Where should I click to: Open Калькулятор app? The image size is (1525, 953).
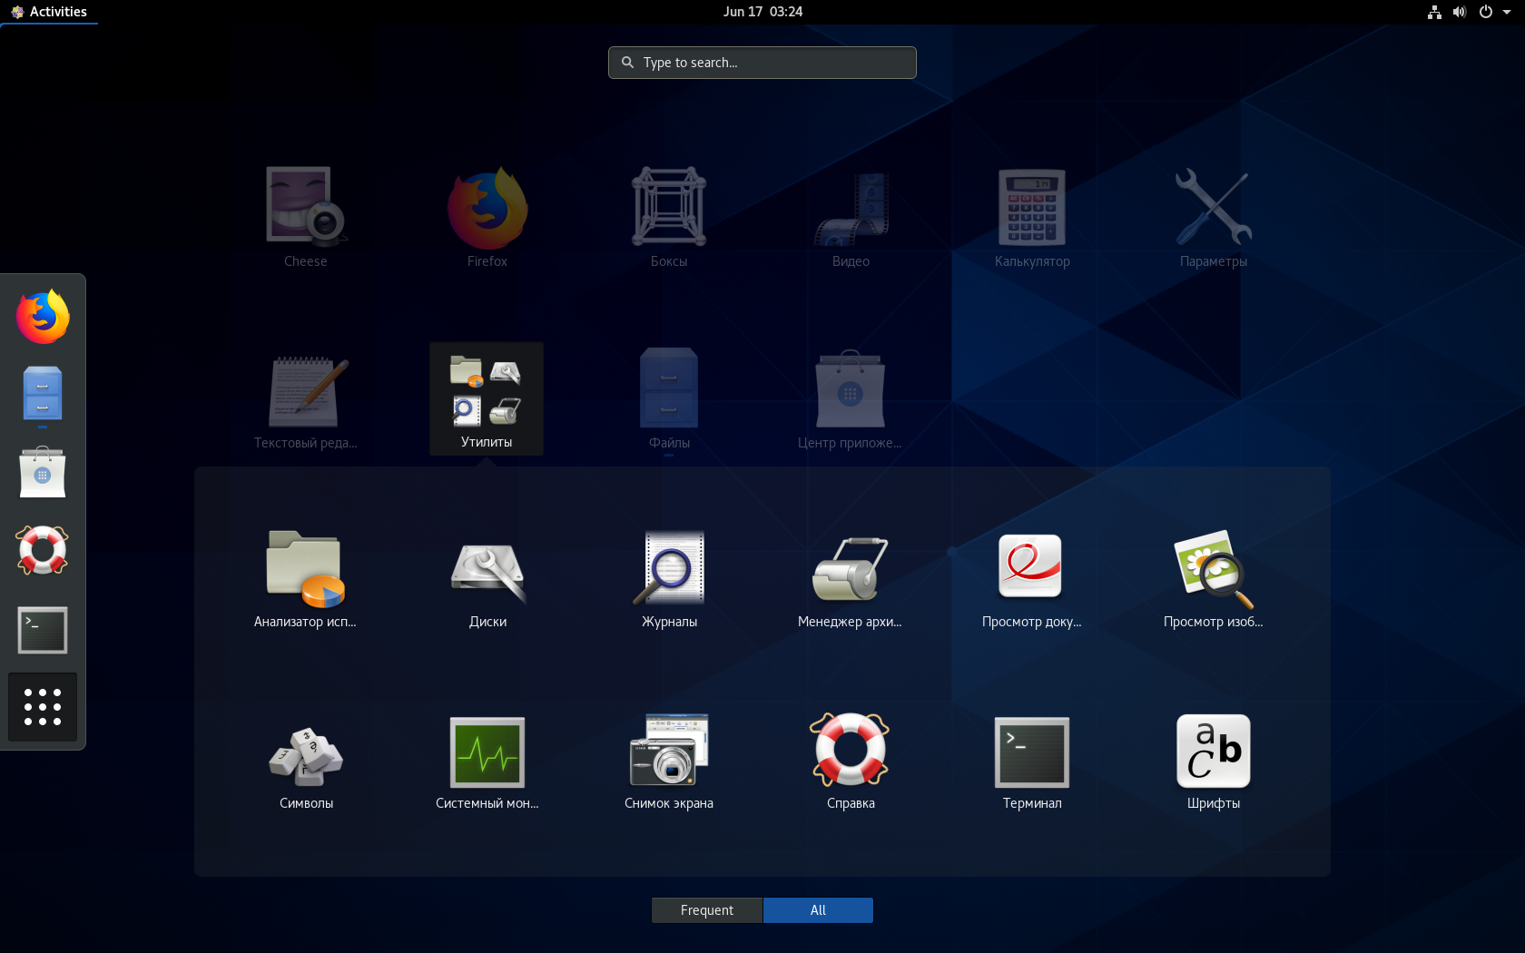1032,217
